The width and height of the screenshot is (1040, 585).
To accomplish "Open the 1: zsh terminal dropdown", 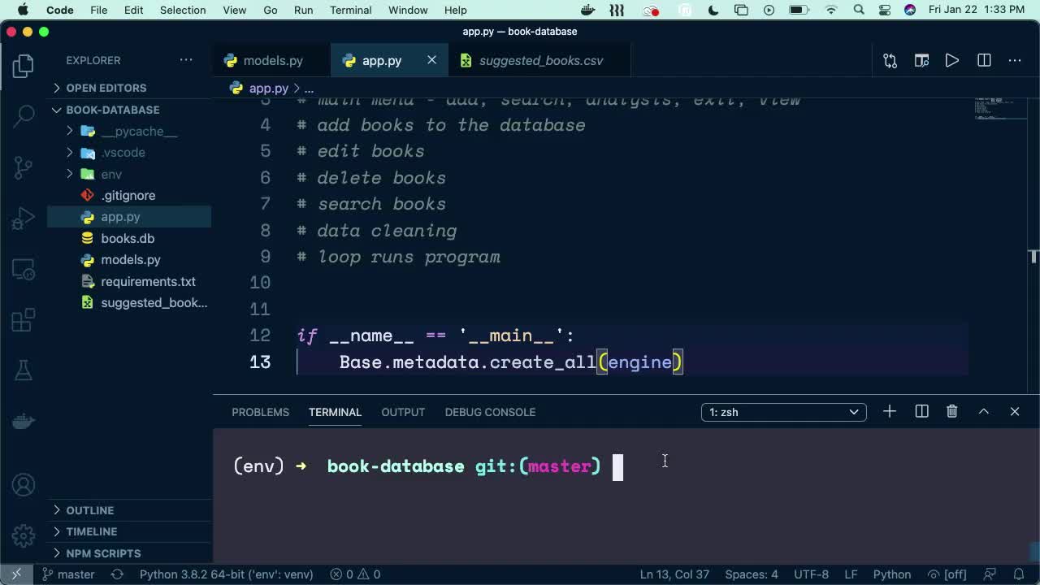I will (782, 412).
